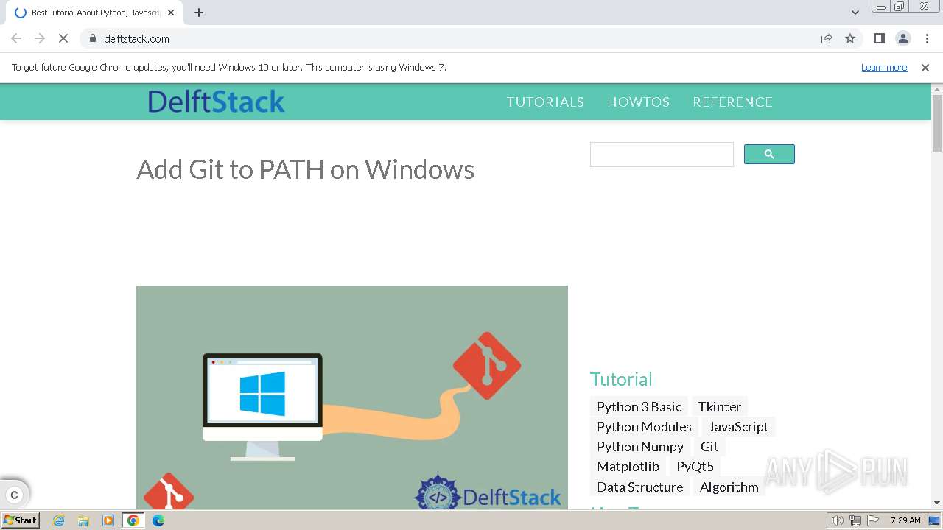The height and width of the screenshot is (530, 943).
Task: Open Chrome three-dot menu
Action: coord(927,39)
